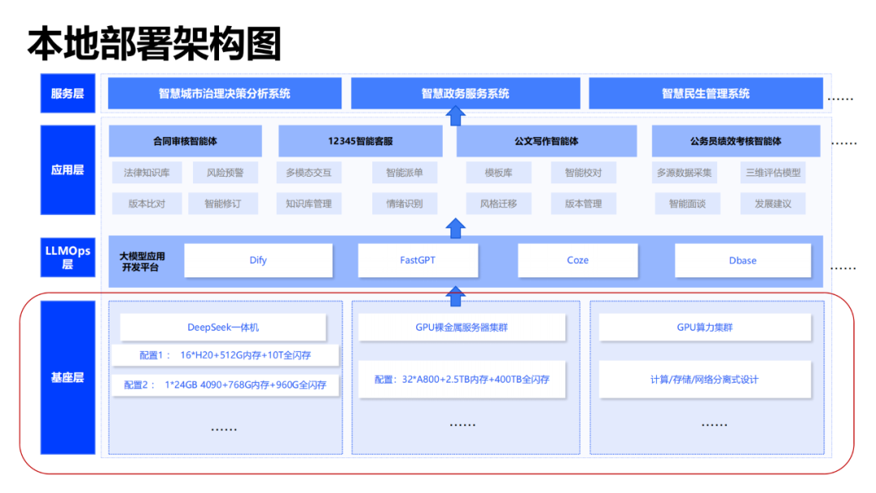The image size is (876, 493).
Task: Click 配置2 1*24GB 4090 configuration row
Action: tap(225, 384)
